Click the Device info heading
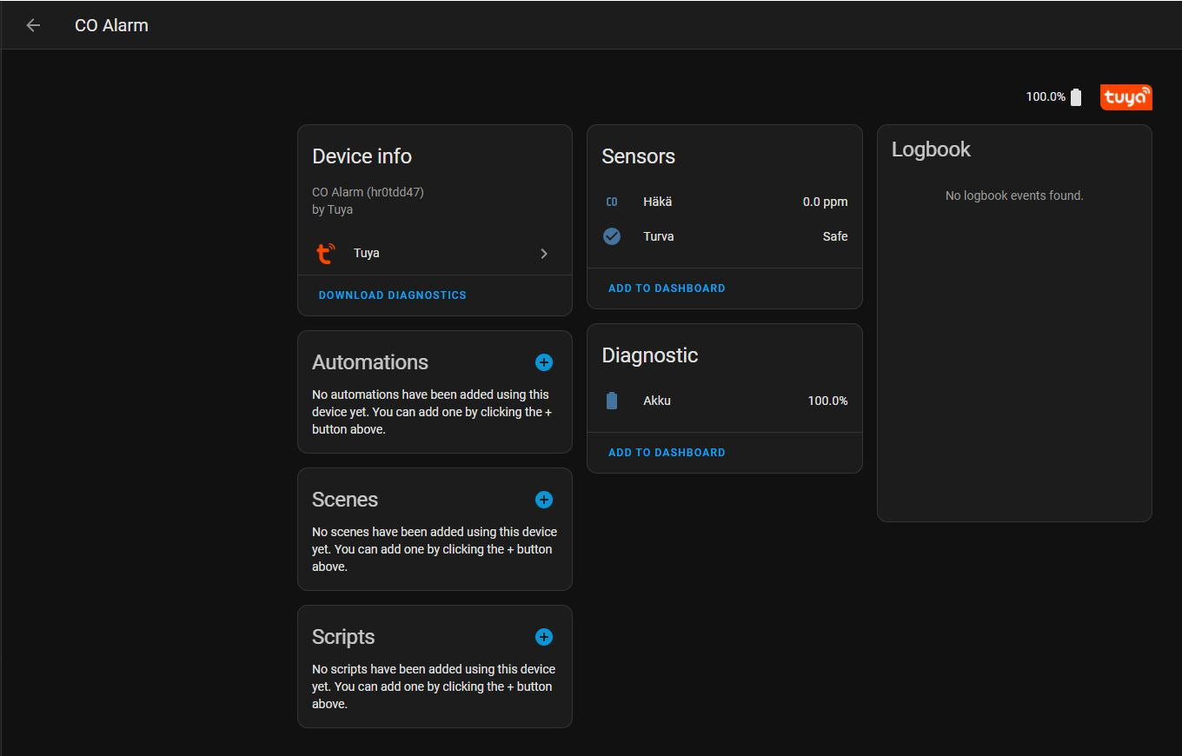Screen dimensions: 1182x756 pos(362,156)
